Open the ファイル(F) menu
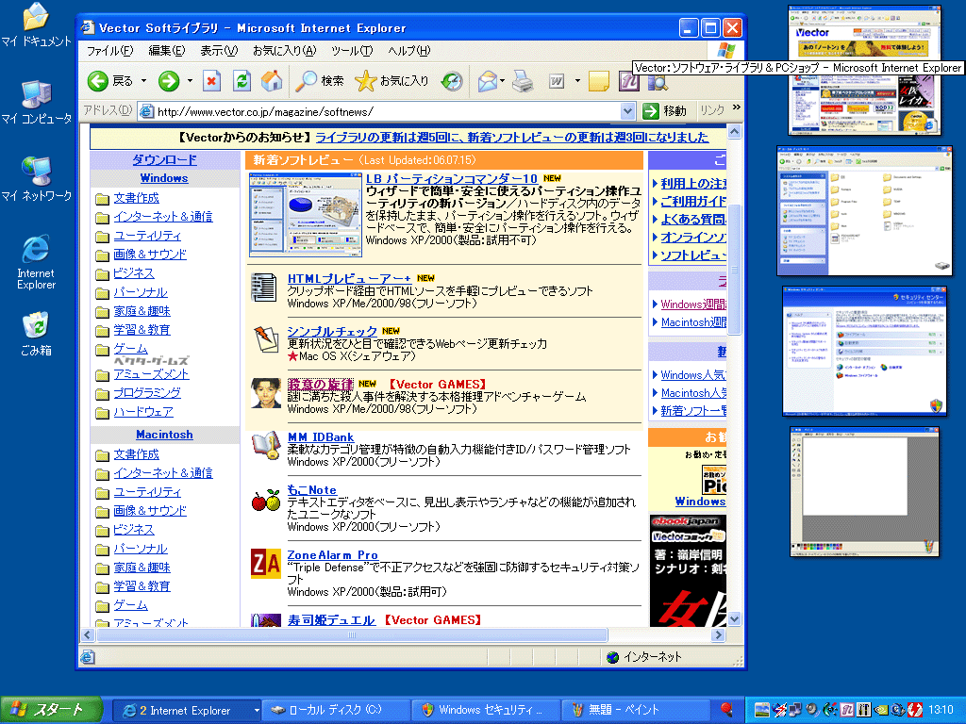The image size is (966, 724). coord(109,51)
